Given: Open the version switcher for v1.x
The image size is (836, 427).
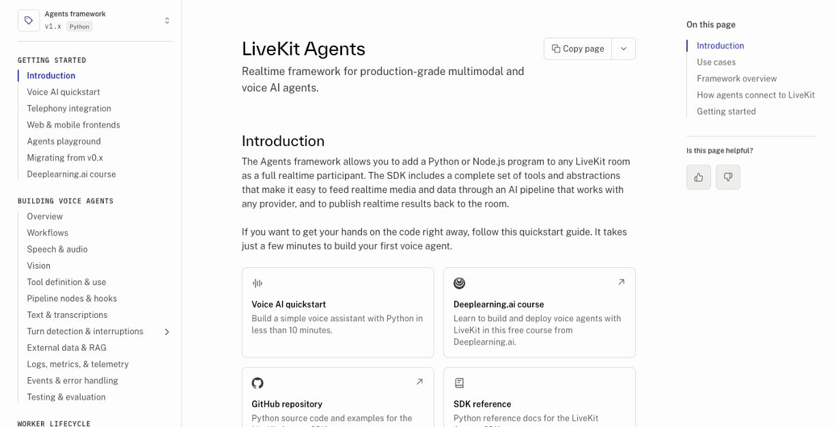Looking at the screenshot, I should (x=167, y=20).
